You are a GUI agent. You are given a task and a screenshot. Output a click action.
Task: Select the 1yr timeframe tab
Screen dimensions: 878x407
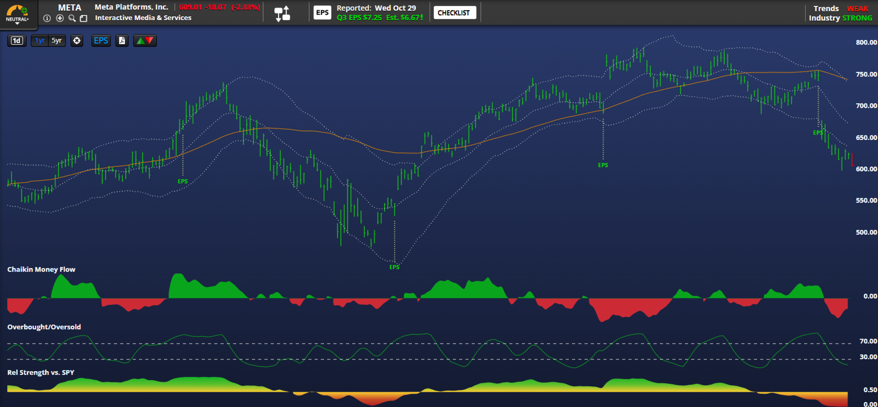coord(40,41)
